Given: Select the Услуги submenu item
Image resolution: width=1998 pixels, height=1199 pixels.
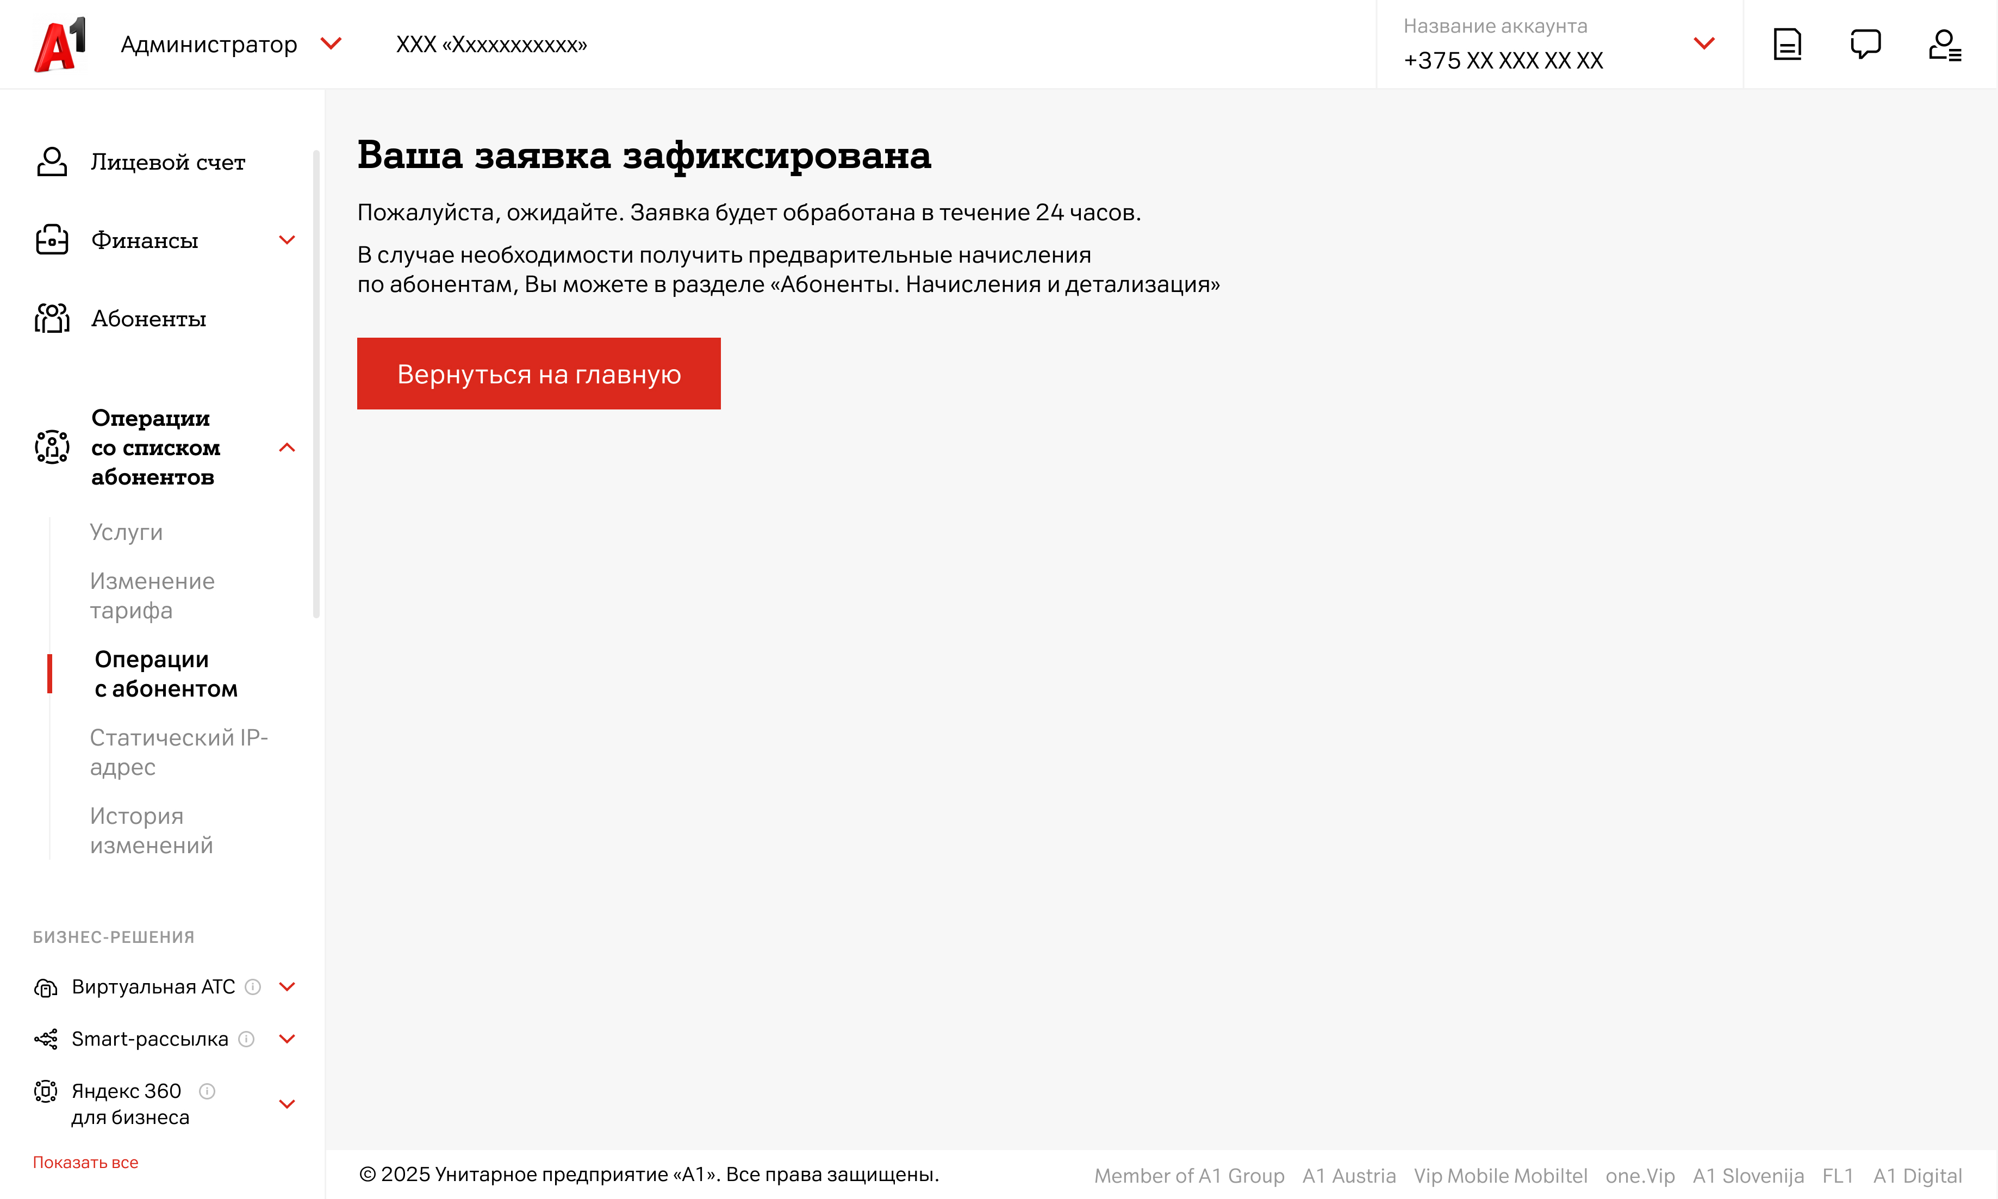Looking at the screenshot, I should pos(126,532).
